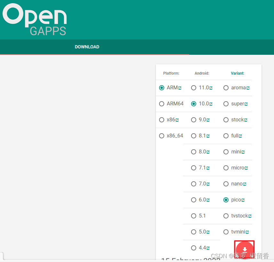
Task: Open the nano variant info link icon
Action: [245, 184]
